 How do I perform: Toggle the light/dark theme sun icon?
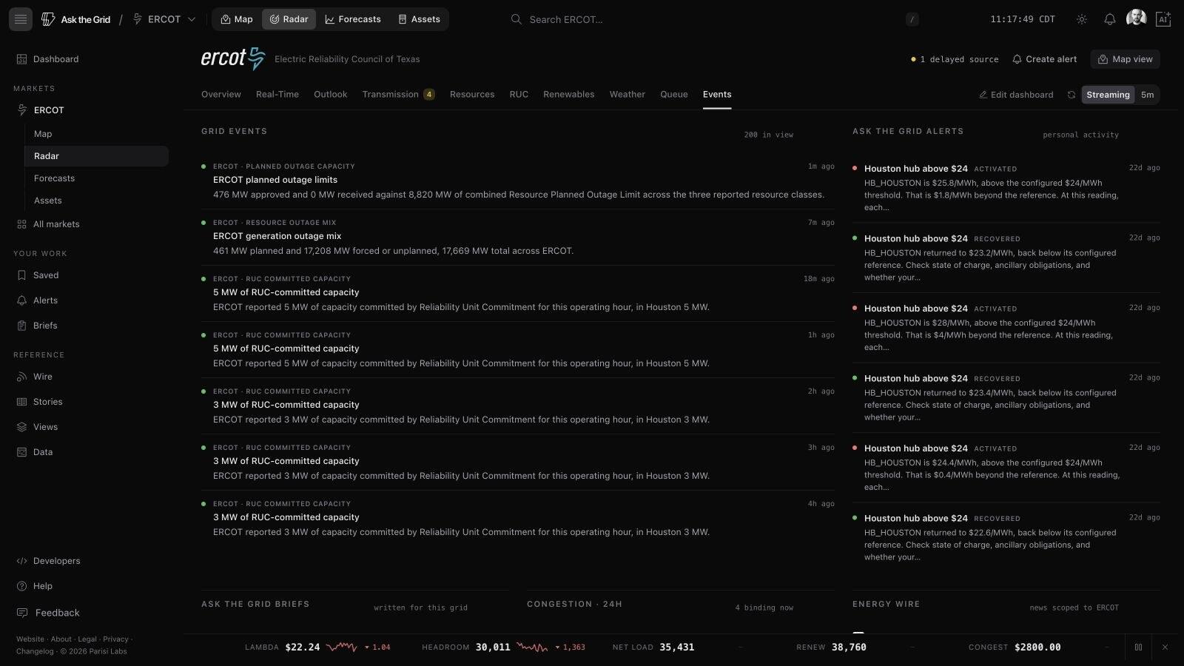pyautogui.click(x=1082, y=19)
